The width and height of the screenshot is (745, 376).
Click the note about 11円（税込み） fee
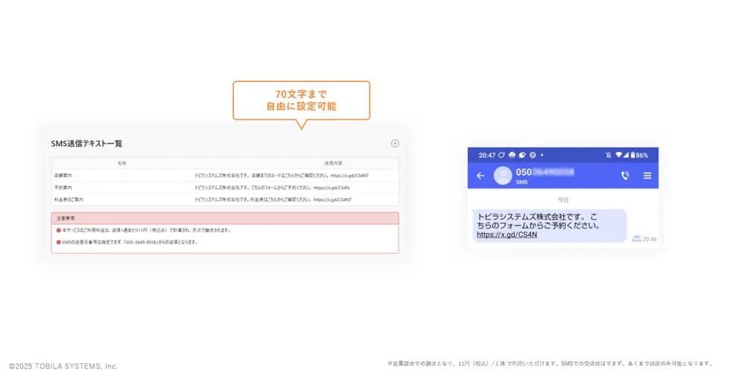(x=146, y=230)
